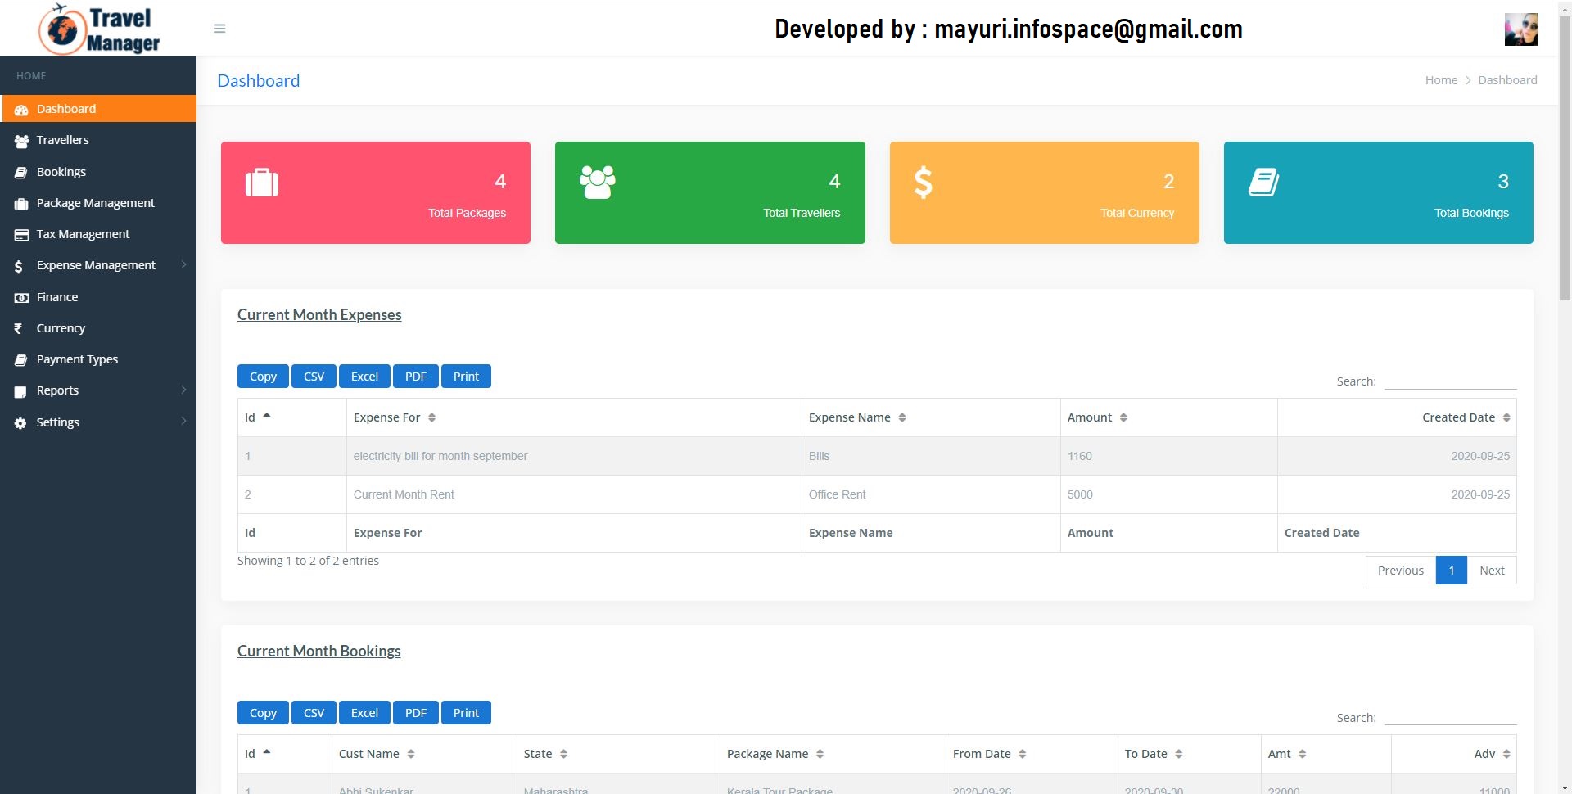Expand the Expense Management submenu

click(96, 264)
